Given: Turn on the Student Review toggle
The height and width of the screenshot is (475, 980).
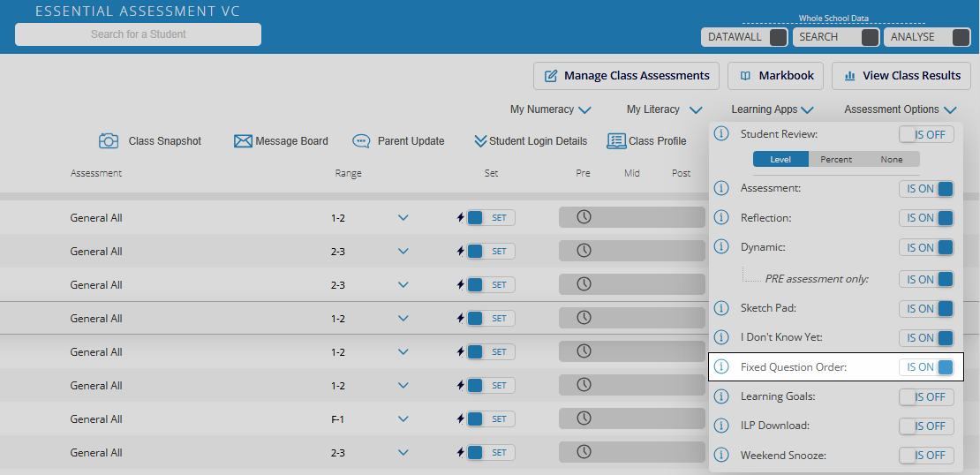Looking at the screenshot, I should pyautogui.click(x=926, y=135).
